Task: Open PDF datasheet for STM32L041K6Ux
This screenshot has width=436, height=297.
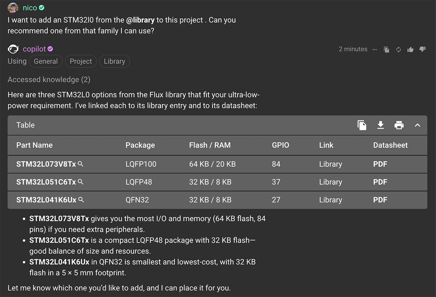Action: click(380, 200)
